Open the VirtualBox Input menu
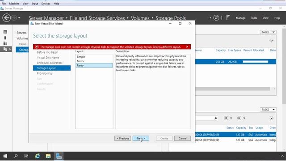 tap(35, 4)
